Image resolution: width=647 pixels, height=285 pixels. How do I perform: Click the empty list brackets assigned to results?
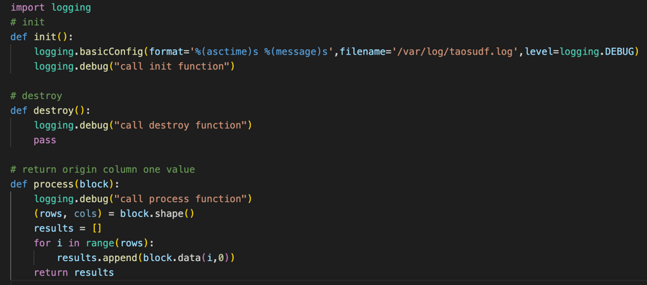(x=97, y=228)
